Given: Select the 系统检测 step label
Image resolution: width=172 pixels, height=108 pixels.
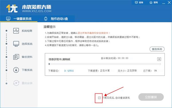Looking at the screenshot, I should 27,31.
